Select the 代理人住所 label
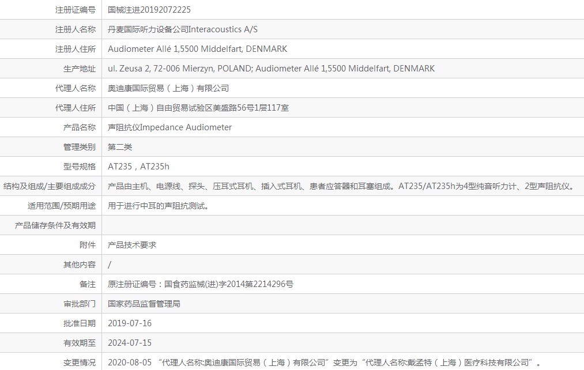 click(x=76, y=108)
